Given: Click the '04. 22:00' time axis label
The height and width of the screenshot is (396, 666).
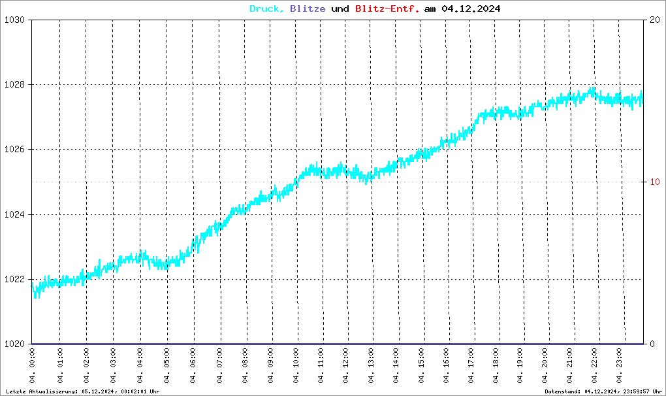Looking at the screenshot, I should click(595, 366).
